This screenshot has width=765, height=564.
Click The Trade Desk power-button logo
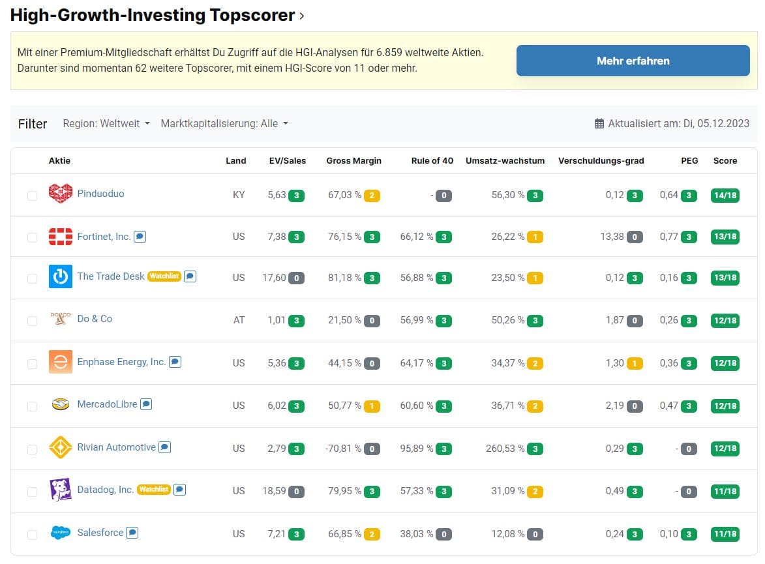tap(60, 278)
